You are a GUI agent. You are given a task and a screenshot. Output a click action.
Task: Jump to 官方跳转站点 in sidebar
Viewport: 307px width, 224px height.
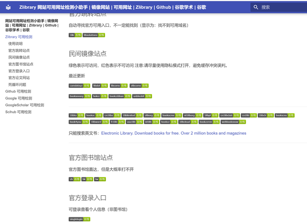[19, 50]
